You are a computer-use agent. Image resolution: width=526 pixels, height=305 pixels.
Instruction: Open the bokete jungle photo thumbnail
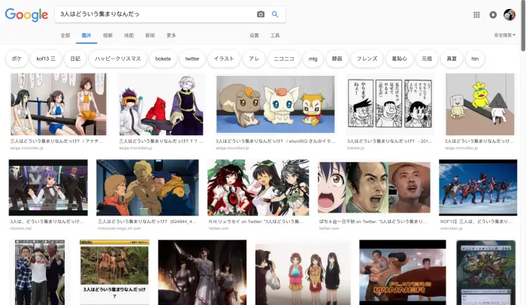coord(114,272)
